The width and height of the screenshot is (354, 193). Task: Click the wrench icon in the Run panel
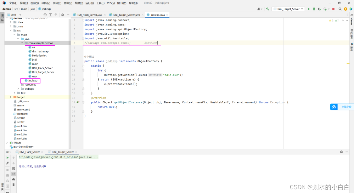(x=8, y=163)
